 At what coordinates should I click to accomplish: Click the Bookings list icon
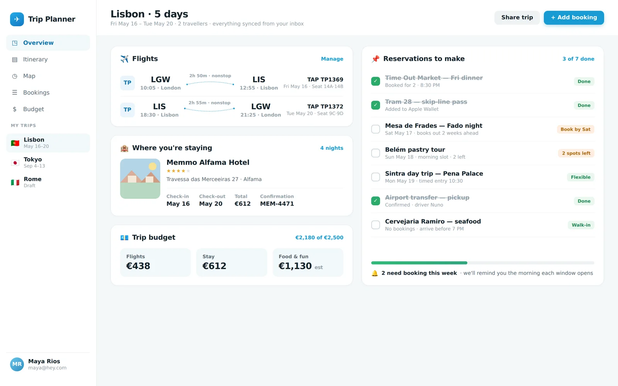tap(15, 93)
